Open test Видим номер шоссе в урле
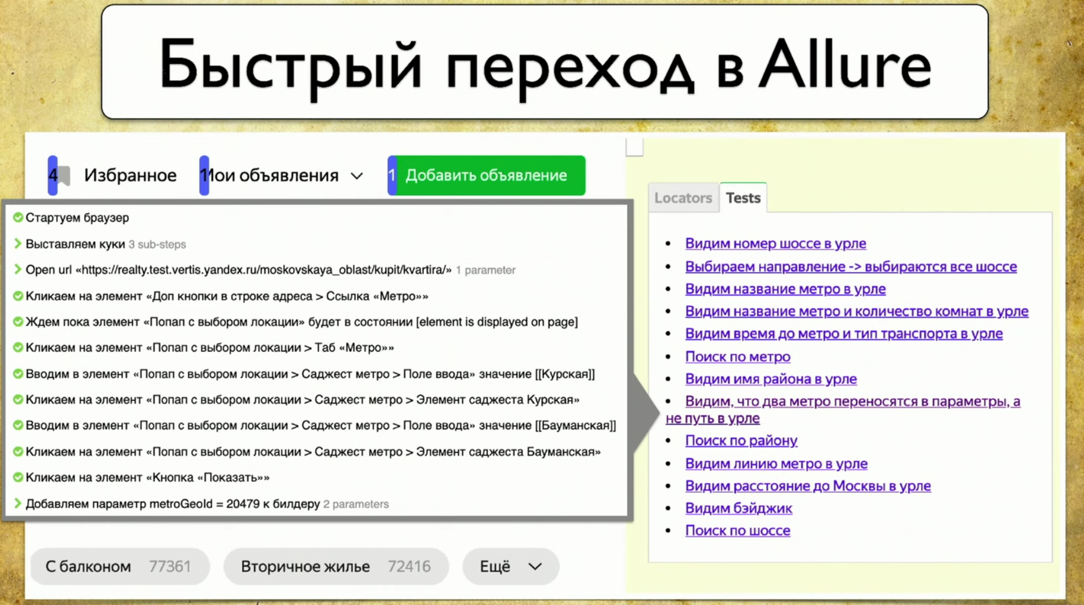This screenshot has height=605, width=1084. pos(776,244)
